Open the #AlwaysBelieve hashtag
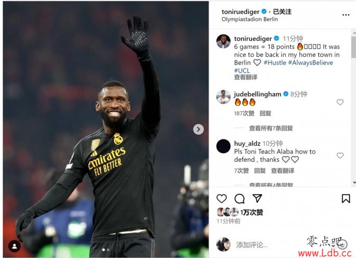 pos(310,63)
